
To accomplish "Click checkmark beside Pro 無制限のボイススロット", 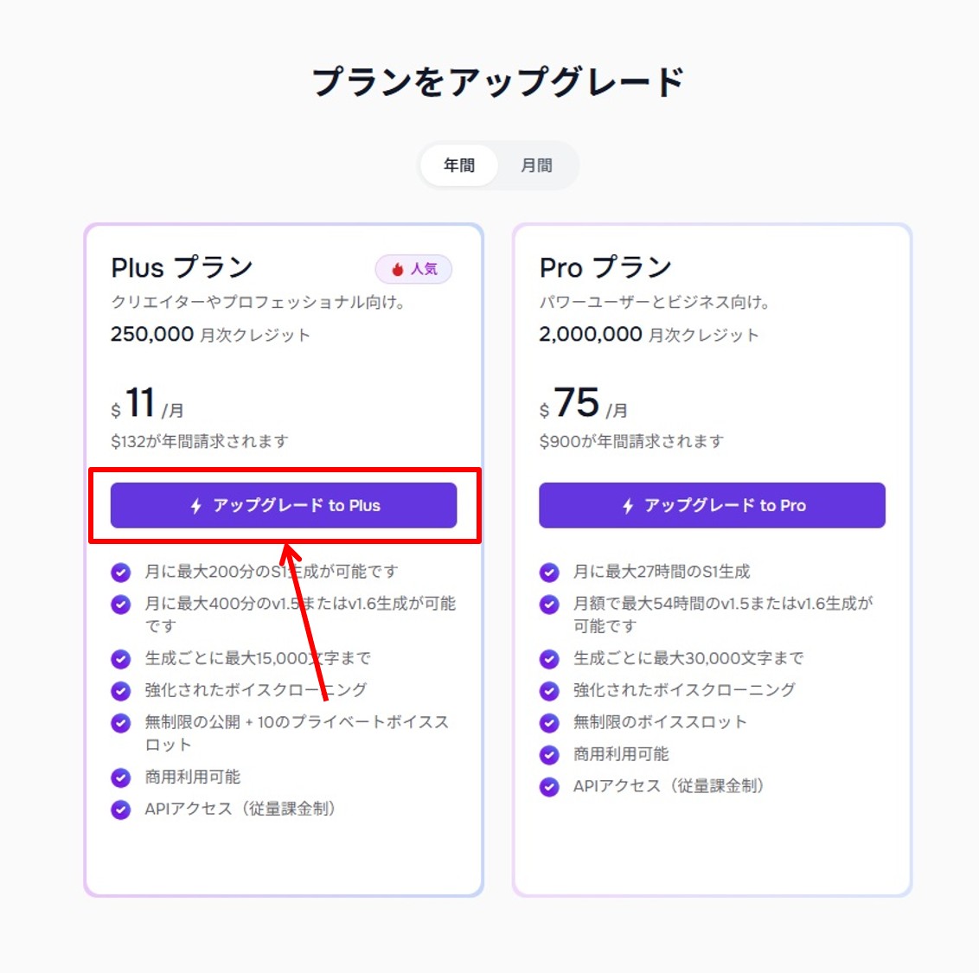I will pyautogui.click(x=549, y=723).
